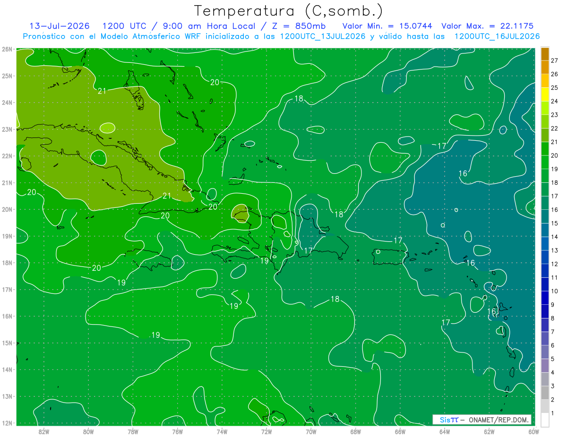
Task: Click the 78W longitude axis label
Action: pyautogui.click(x=133, y=431)
